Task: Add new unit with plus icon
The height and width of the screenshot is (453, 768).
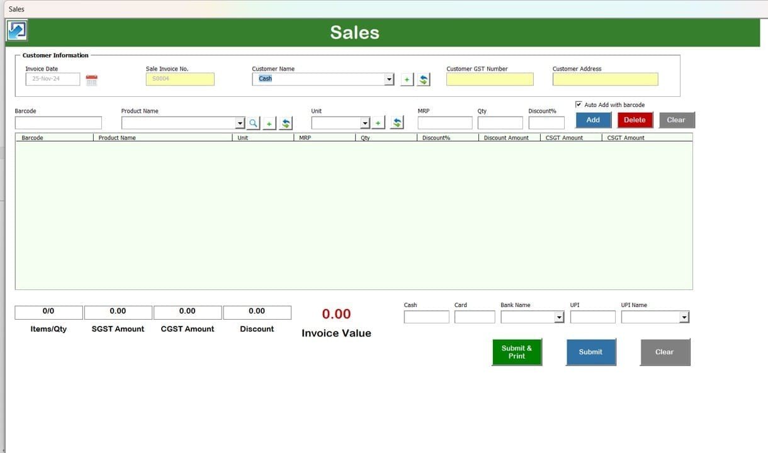Action: pos(378,123)
